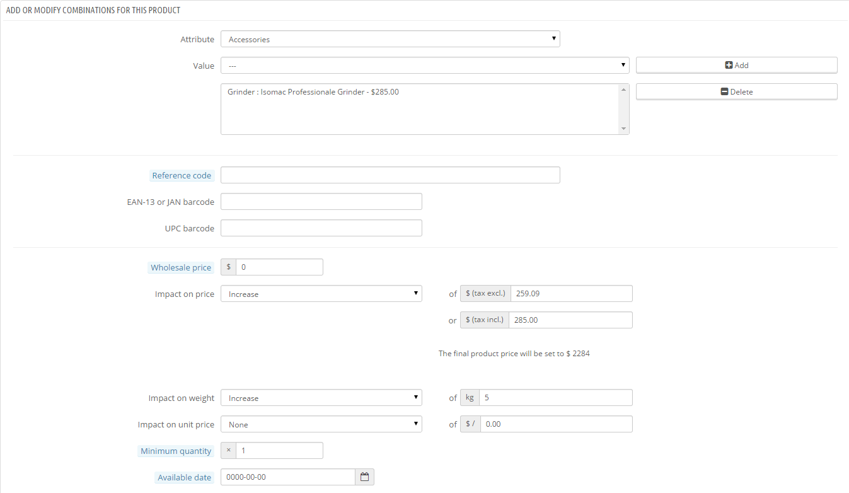Click the Wholesale price input field
This screenshot has width=849, height=493.
pos(279,267)
